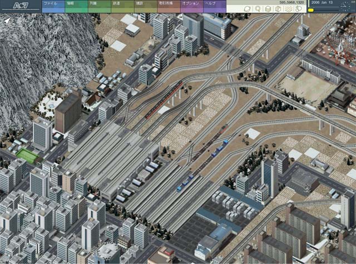This screenshot has width=356, height=264.
Task: Click the A7 game logo
Action: pos(21,6)
